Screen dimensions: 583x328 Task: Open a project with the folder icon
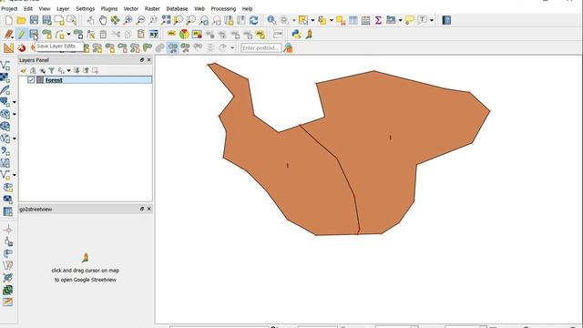[x=21, y=20]
